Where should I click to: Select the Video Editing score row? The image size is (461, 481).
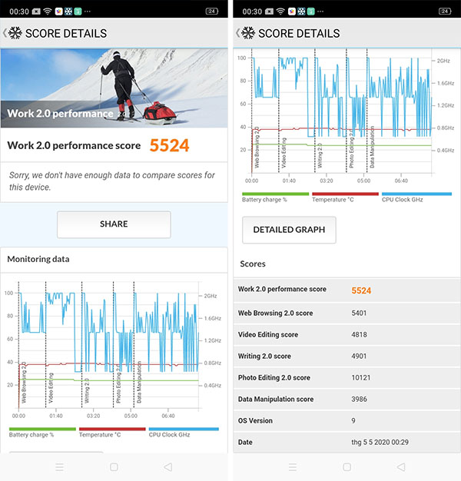tap(347, 334)
